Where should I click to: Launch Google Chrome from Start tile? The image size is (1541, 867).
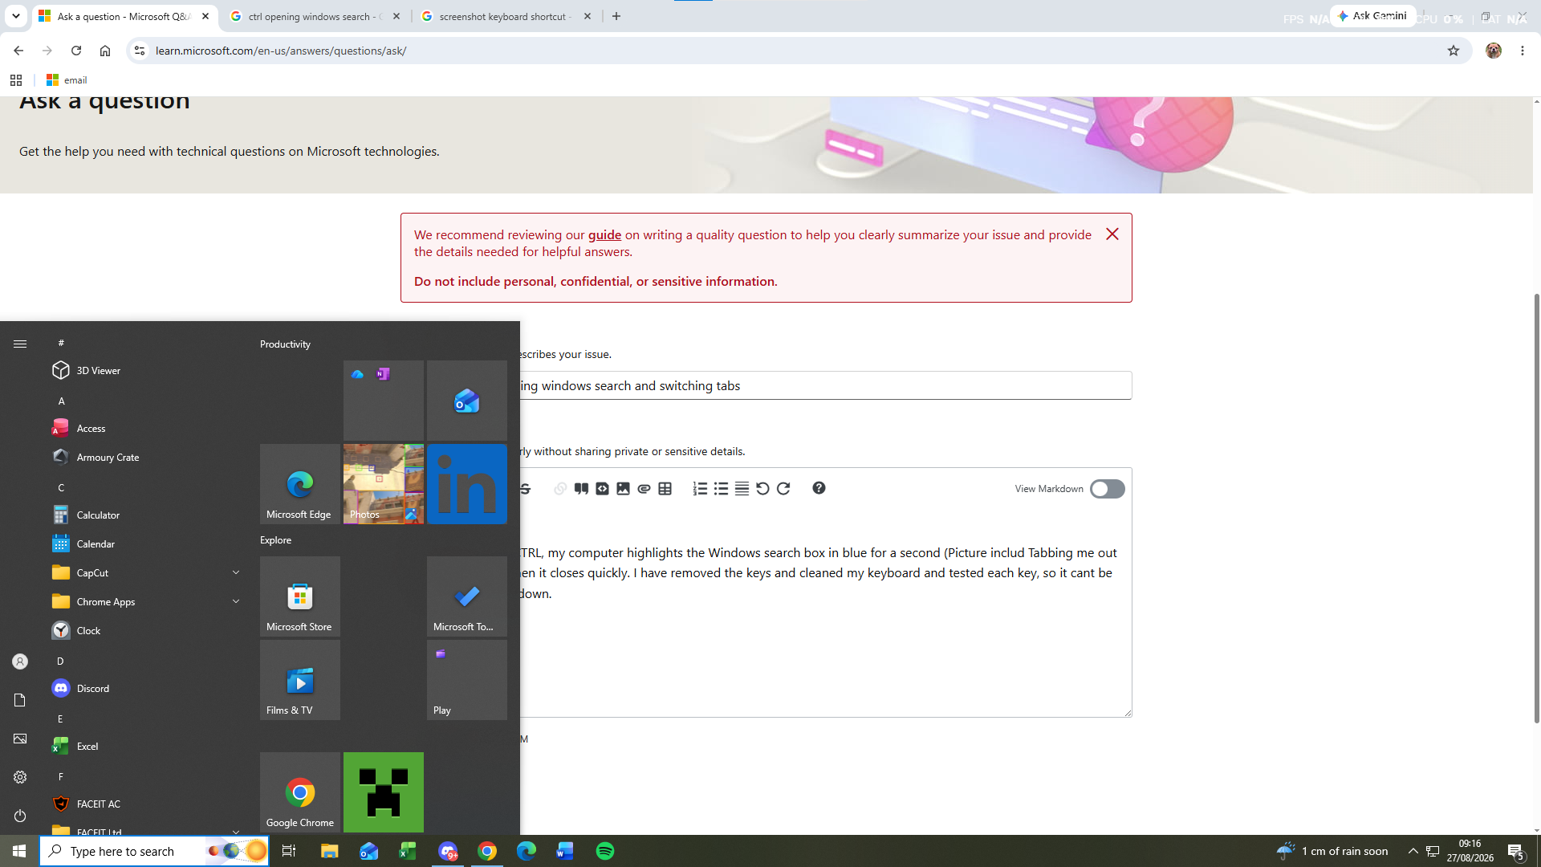[x=300, y=792]
